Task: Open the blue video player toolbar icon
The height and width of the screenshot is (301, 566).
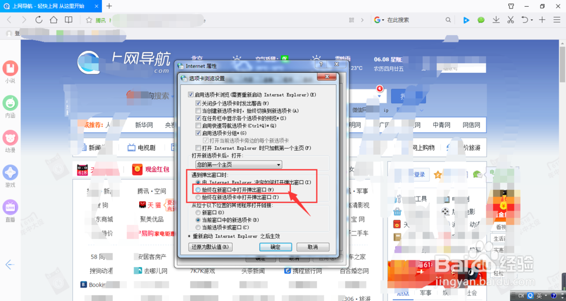Action: point(466,20)
